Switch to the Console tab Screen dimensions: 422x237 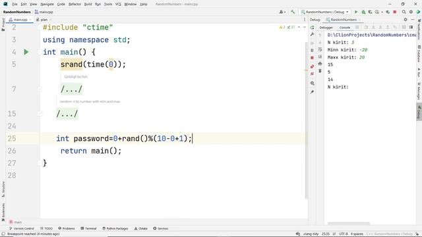coord(345,28)
